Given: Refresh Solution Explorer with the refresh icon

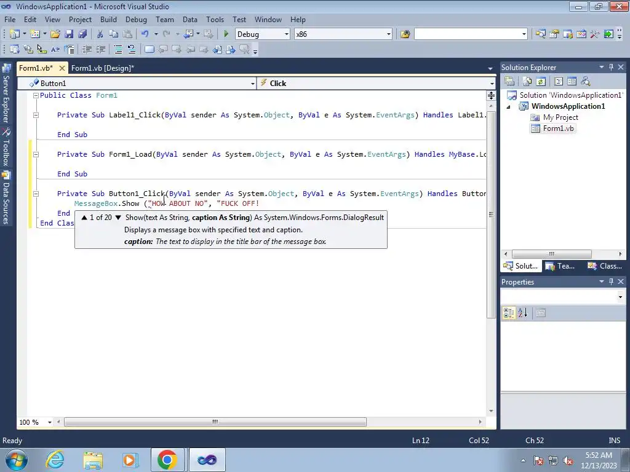Looking at the screenshot, I should click(541, 82).
